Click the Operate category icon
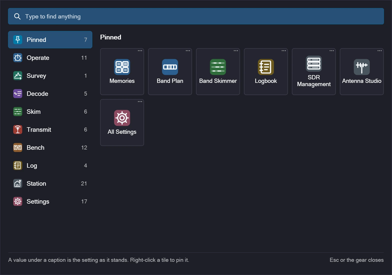The image size is (392, 275). (x=18, y=58)
